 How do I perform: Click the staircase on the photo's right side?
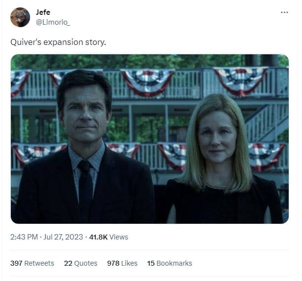(x=266, y=123)
